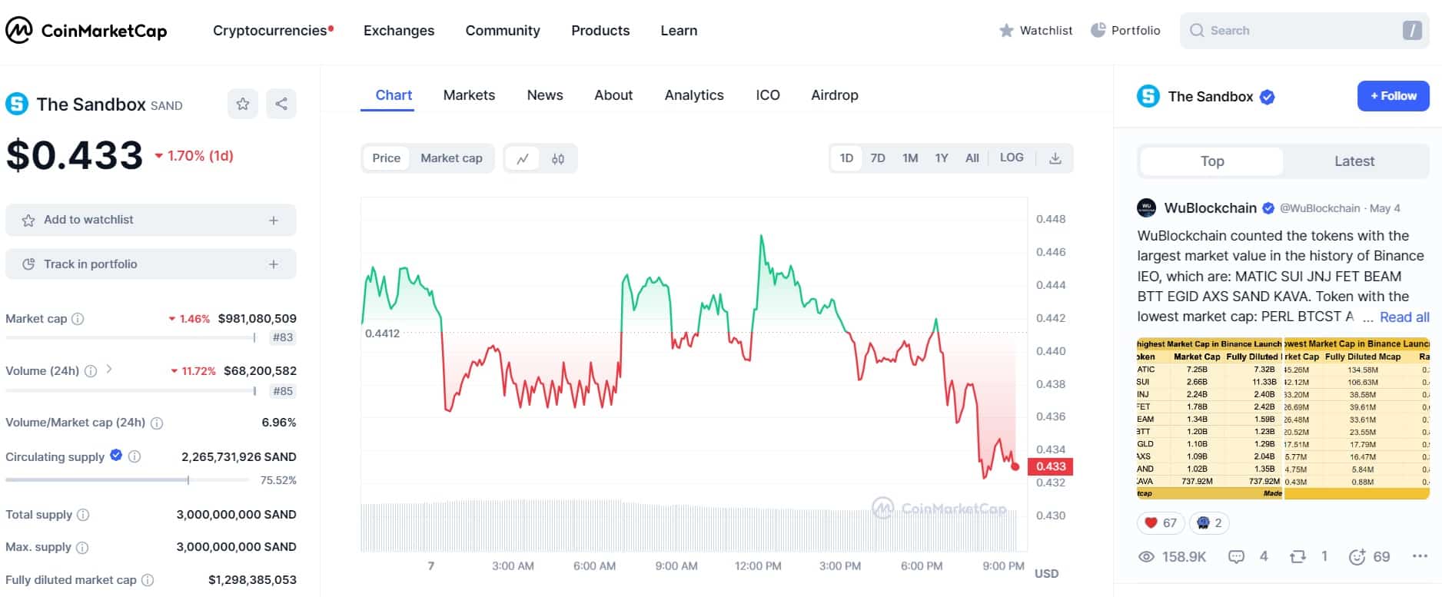Add a reaction to the post
1442x597 pixels.
(x=1357, y=557)
